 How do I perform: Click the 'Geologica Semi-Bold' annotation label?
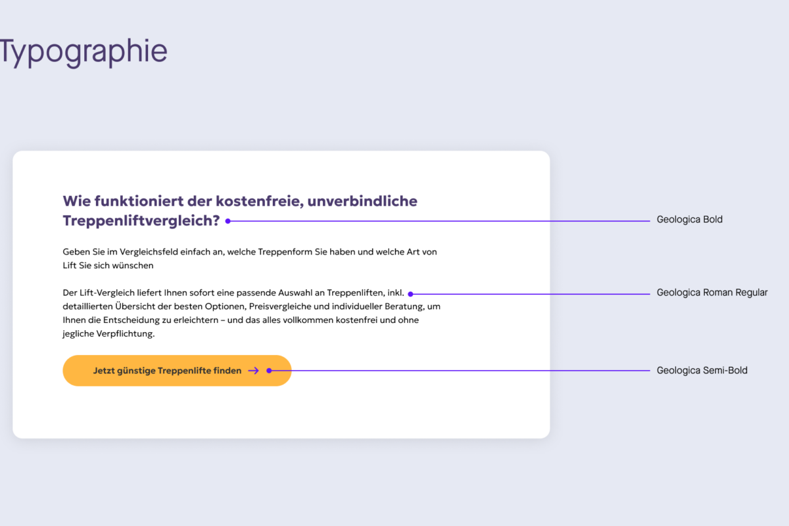(702, 370)
